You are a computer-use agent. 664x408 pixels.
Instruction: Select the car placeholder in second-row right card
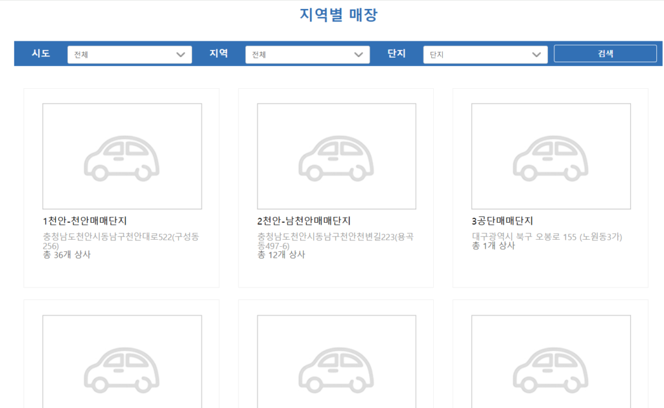[x=551, y=363]
